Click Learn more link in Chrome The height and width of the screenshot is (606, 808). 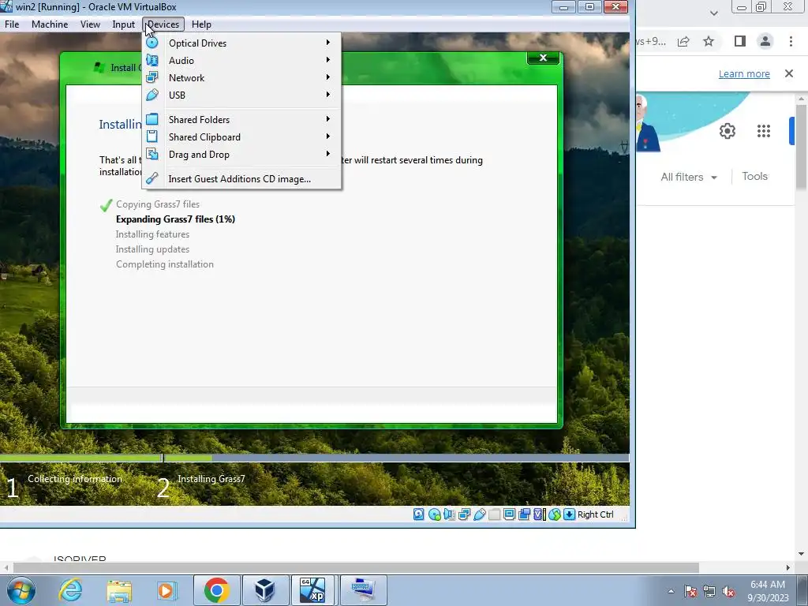point(744,73)
